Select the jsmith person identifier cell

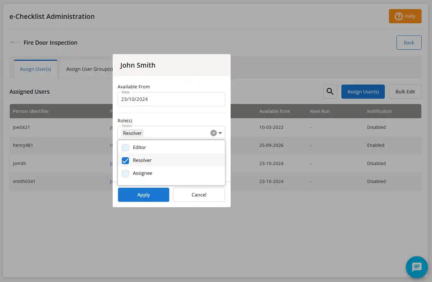[x=20, y=163]
